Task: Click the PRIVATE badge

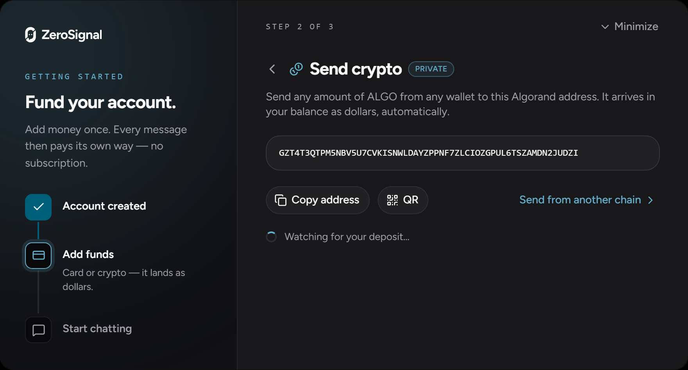Action: pos(431,69)
